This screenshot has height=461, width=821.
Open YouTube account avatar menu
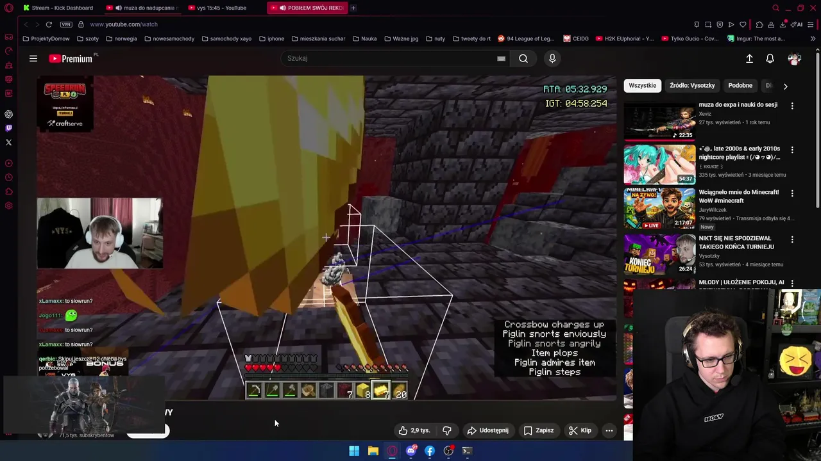[x=795, y=58]
